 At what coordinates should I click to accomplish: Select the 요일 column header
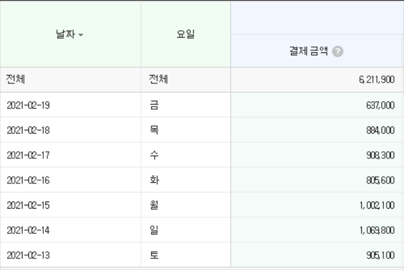pyautogui.click(x=186, y=34)
